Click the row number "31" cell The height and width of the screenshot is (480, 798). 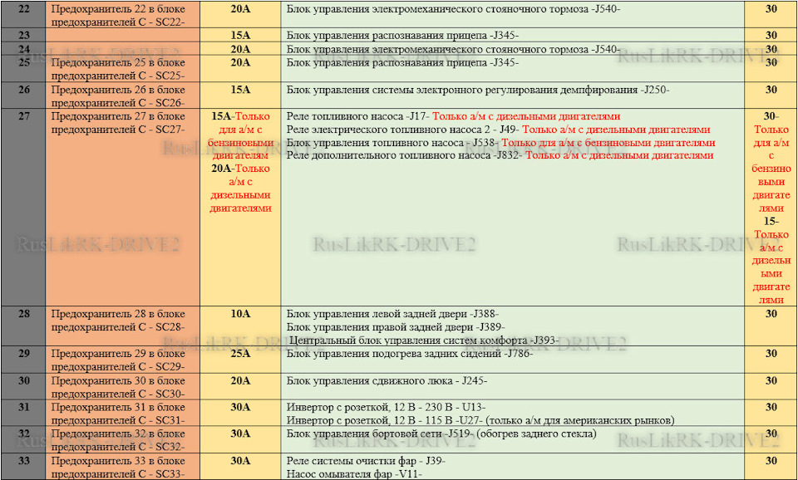coord(23,414)
